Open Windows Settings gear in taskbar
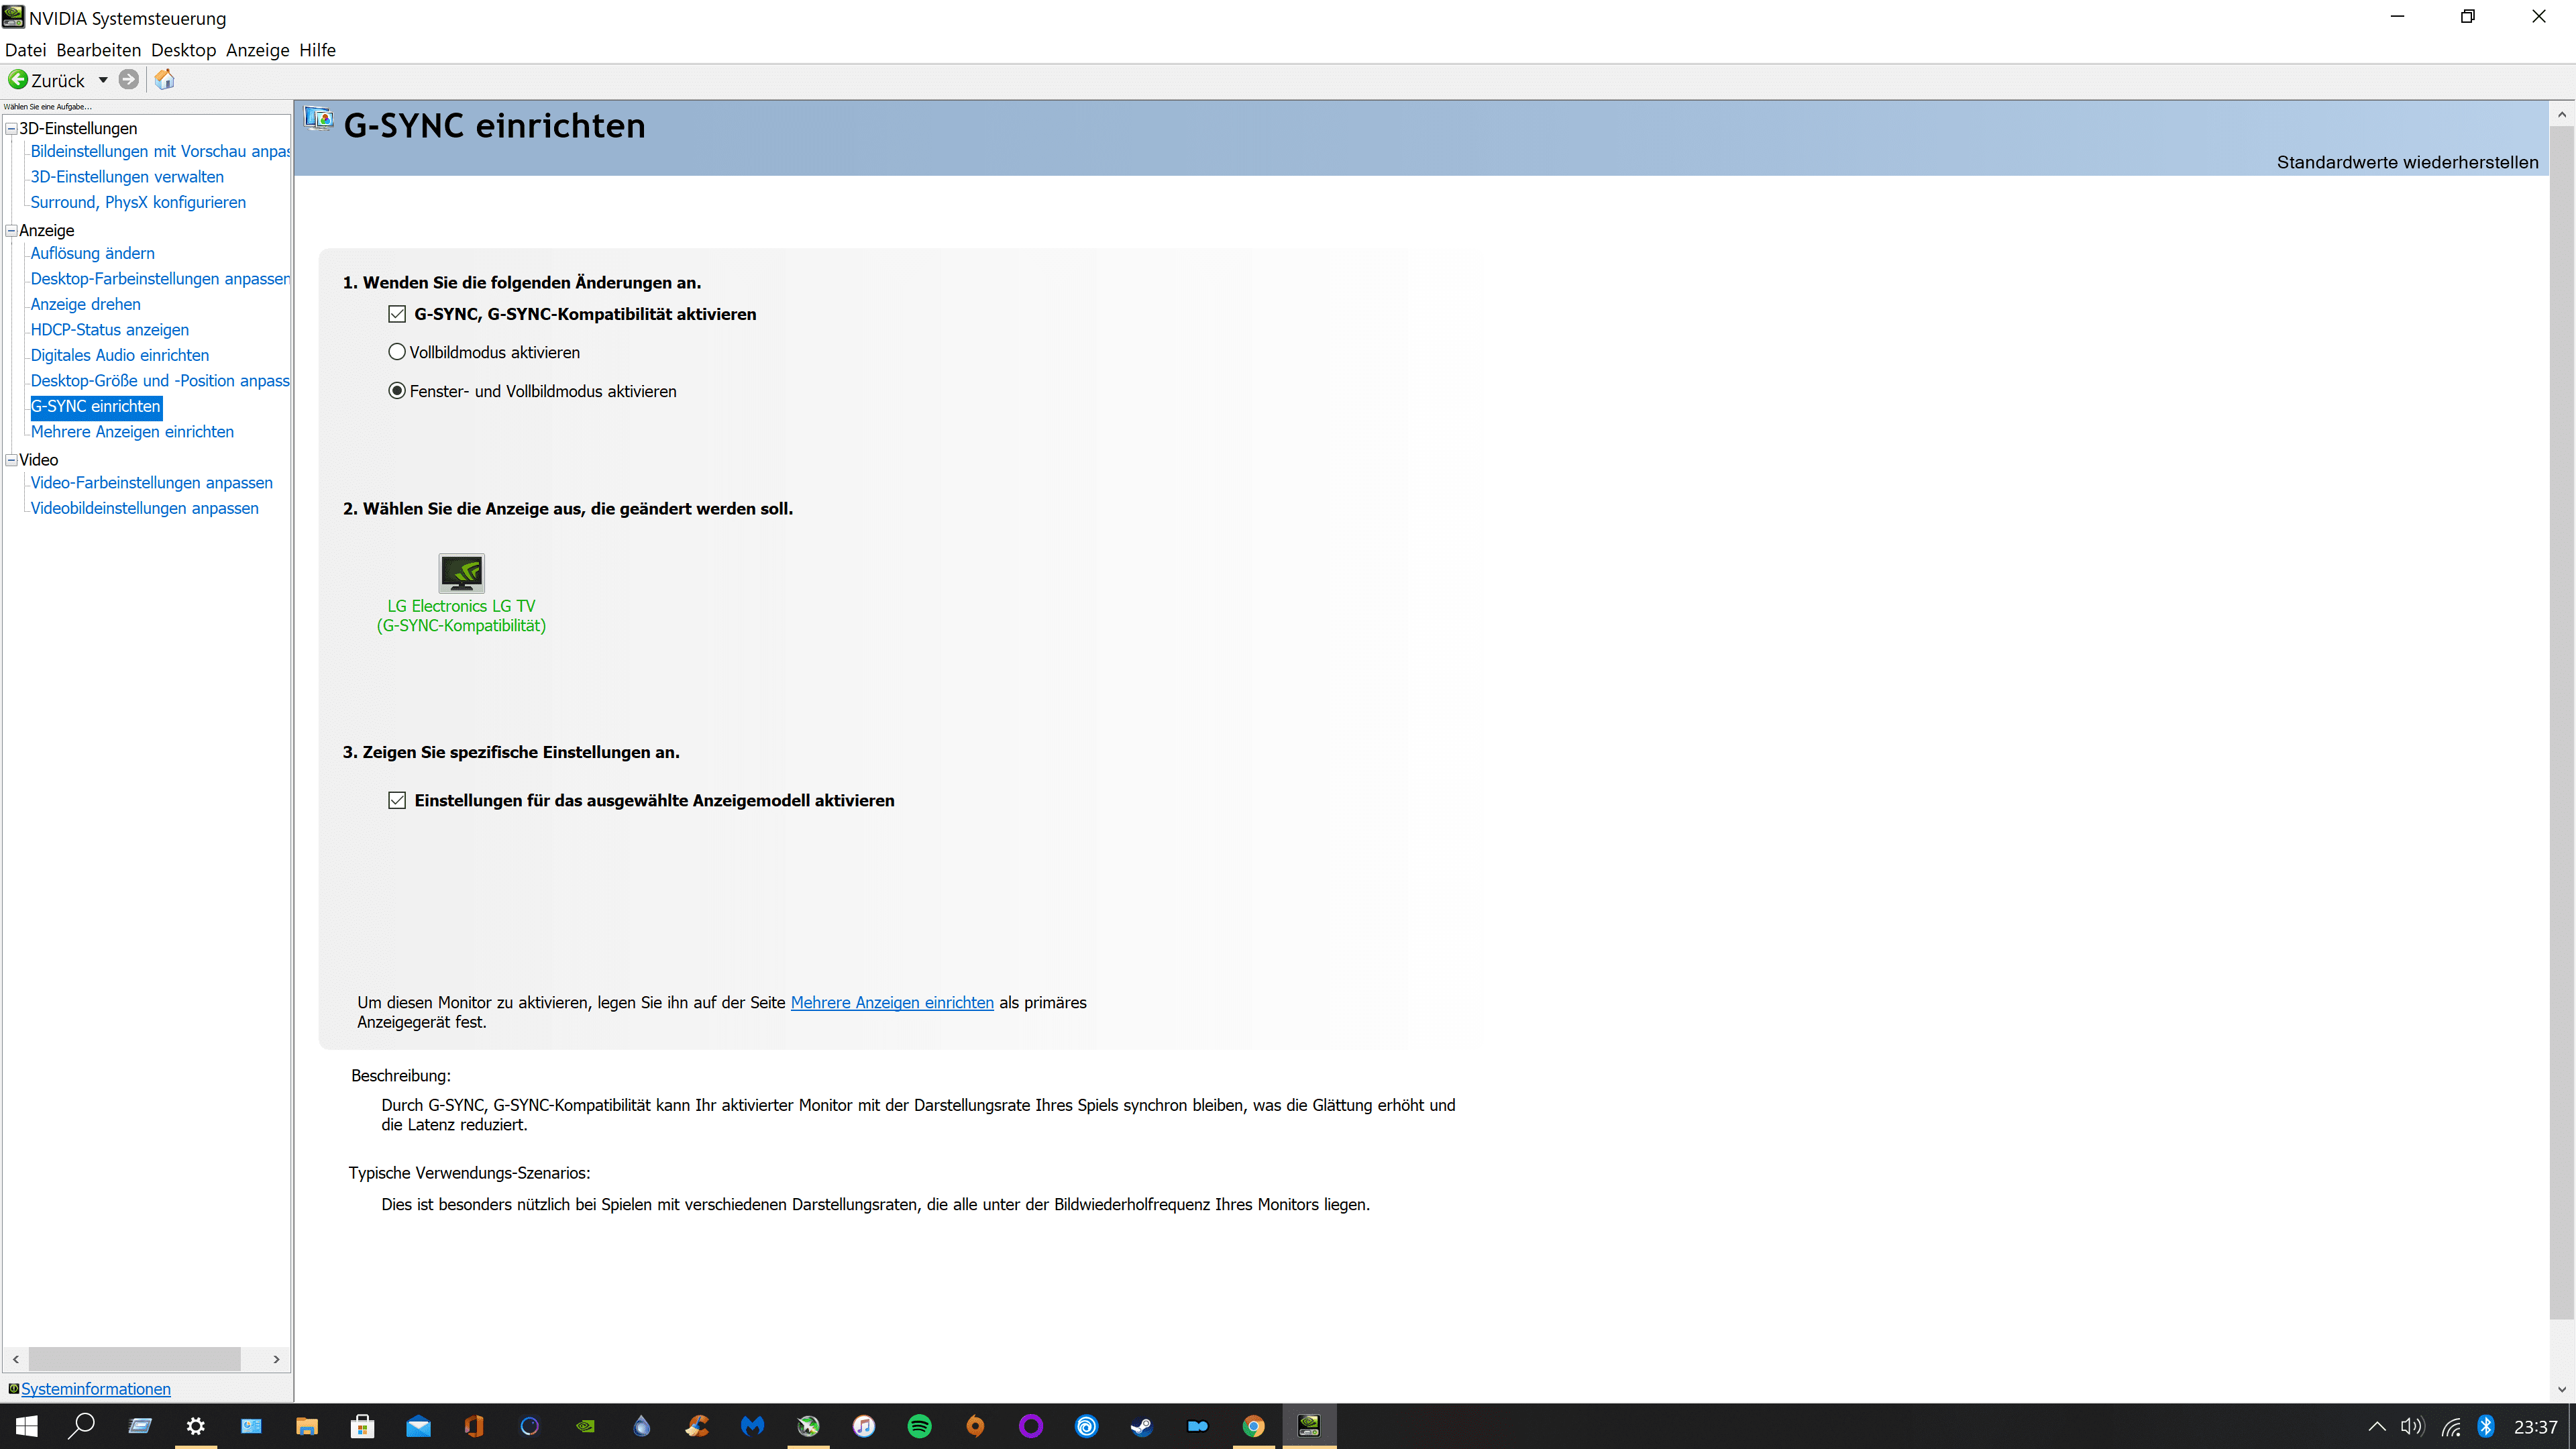 click(x=196, y=1426)
